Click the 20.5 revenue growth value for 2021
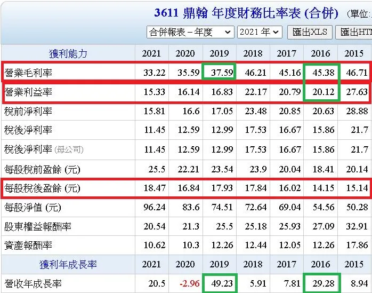The height and width of the screenshot is (293, 372). (157, 283)
